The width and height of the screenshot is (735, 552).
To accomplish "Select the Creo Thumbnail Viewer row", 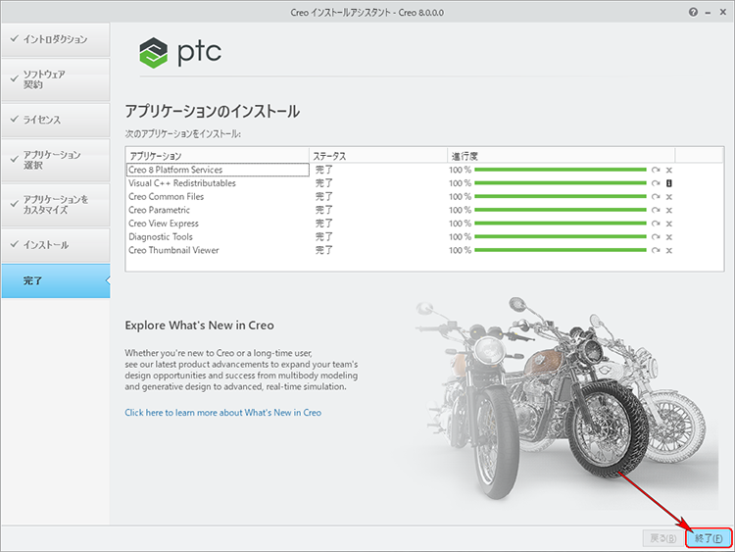I will [x=424, y=250].
